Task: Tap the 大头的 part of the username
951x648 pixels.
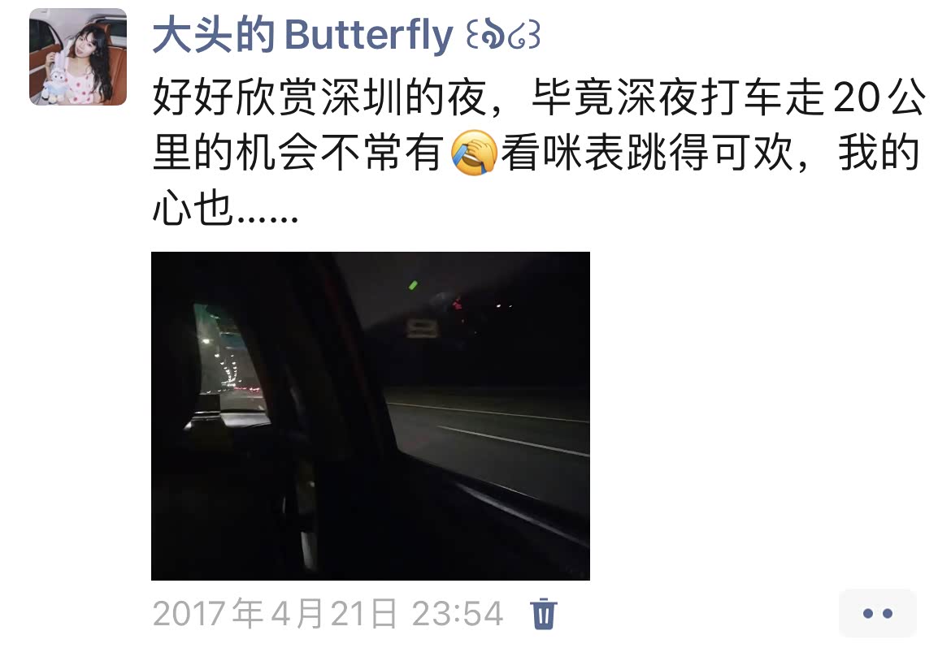Action: pyautogui.click(x=214, y=35)
